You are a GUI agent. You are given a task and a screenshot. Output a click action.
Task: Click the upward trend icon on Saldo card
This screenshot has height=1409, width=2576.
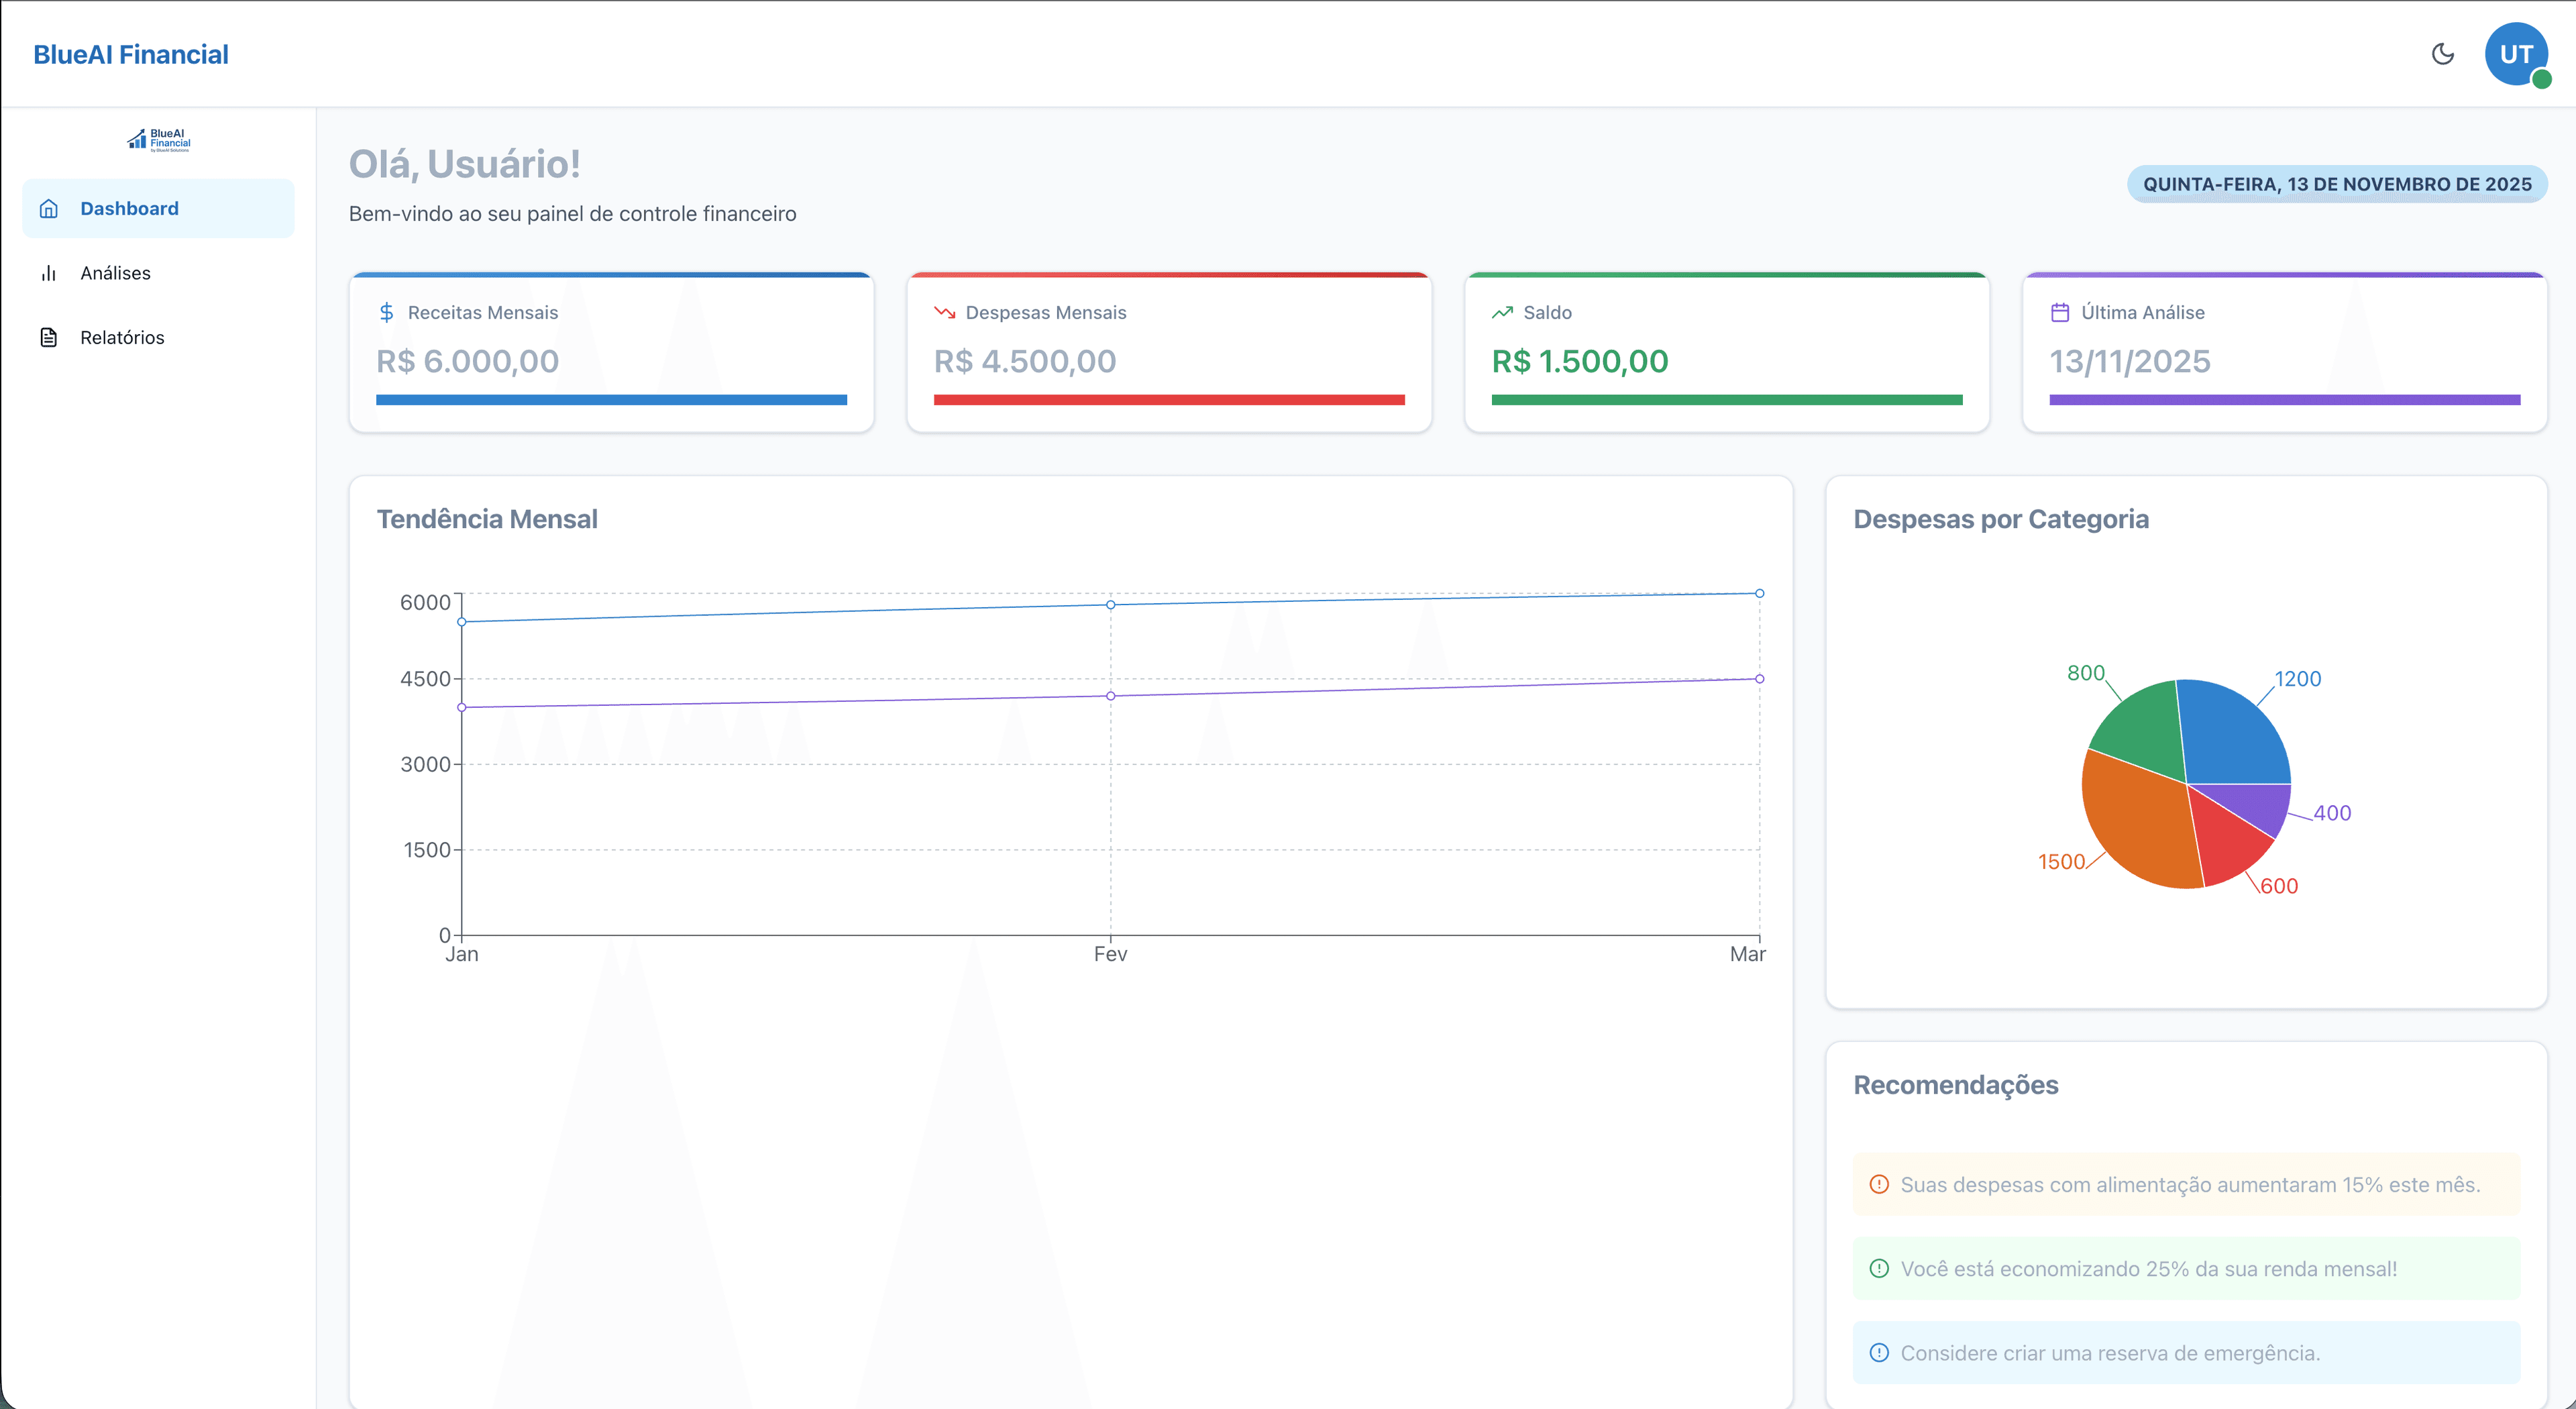1501,312
